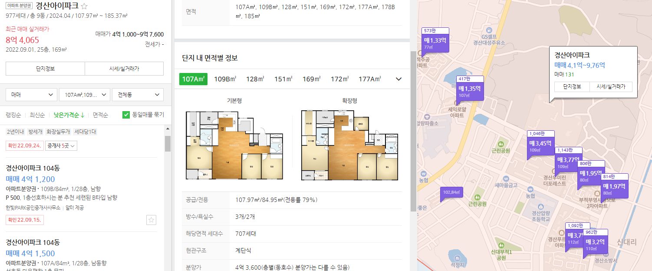
Task: Sort listings by 면적순
Action: point(100,115)
